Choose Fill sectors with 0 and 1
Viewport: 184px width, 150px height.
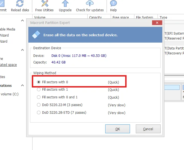point(39,97)
